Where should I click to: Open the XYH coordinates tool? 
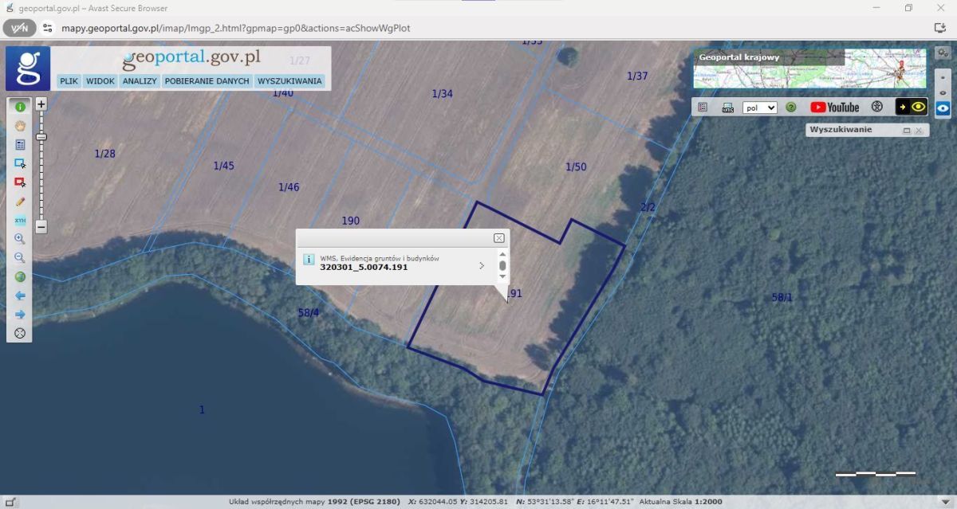pos(20,221)
